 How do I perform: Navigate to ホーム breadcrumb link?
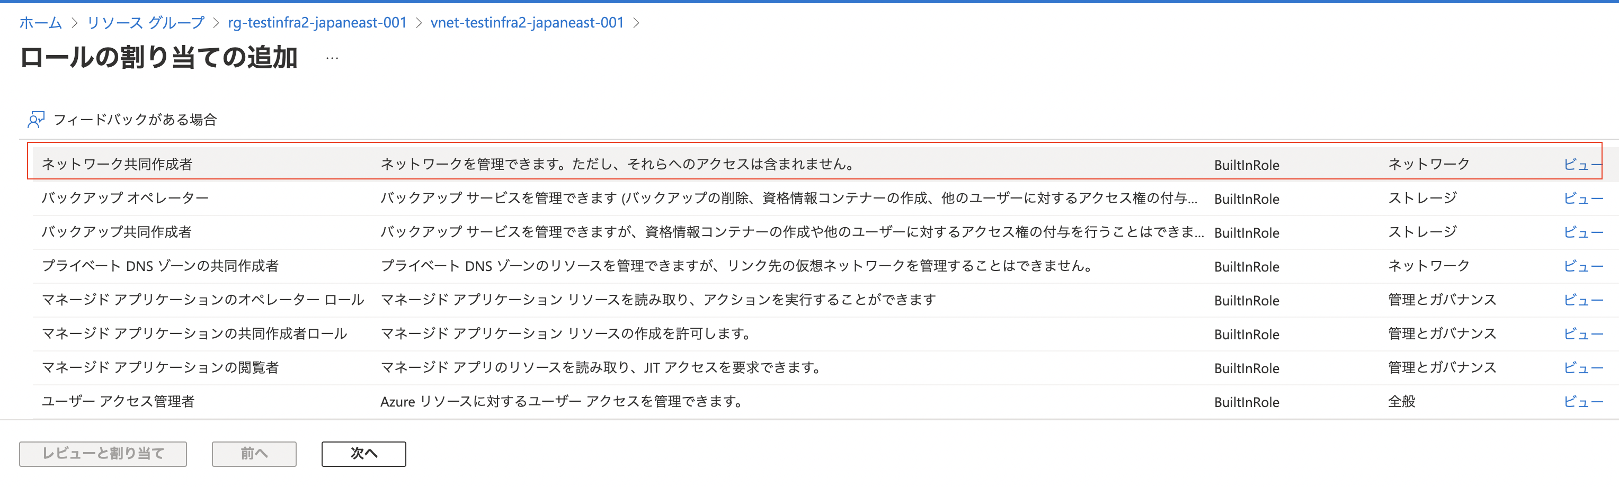[x=40, y=23]
